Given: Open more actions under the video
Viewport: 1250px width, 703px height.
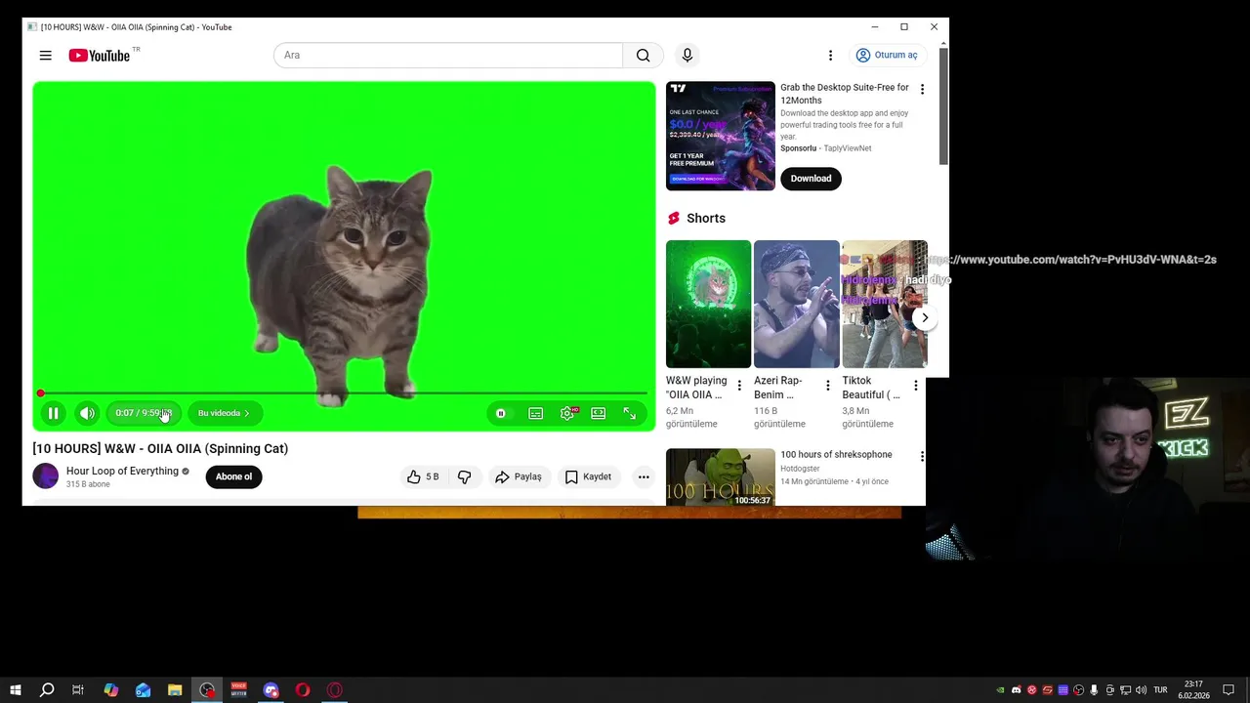Looking at the screenshot, I should [644, 476].
